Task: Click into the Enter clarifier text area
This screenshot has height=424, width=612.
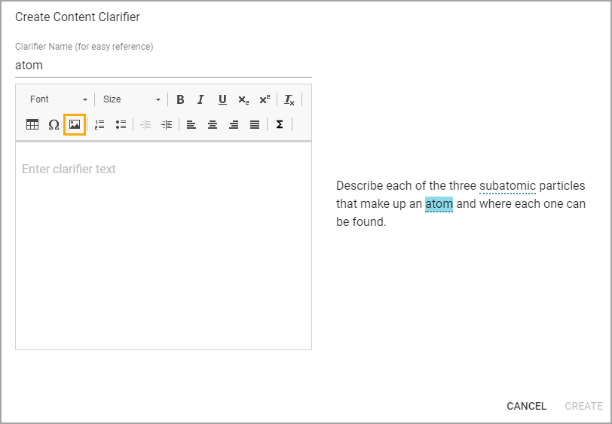Action: 164,246
